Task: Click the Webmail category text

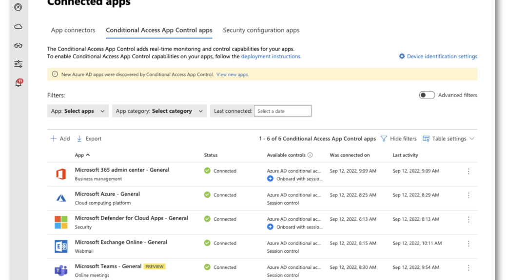Action: pyautogui.click(x=84, y=251)
